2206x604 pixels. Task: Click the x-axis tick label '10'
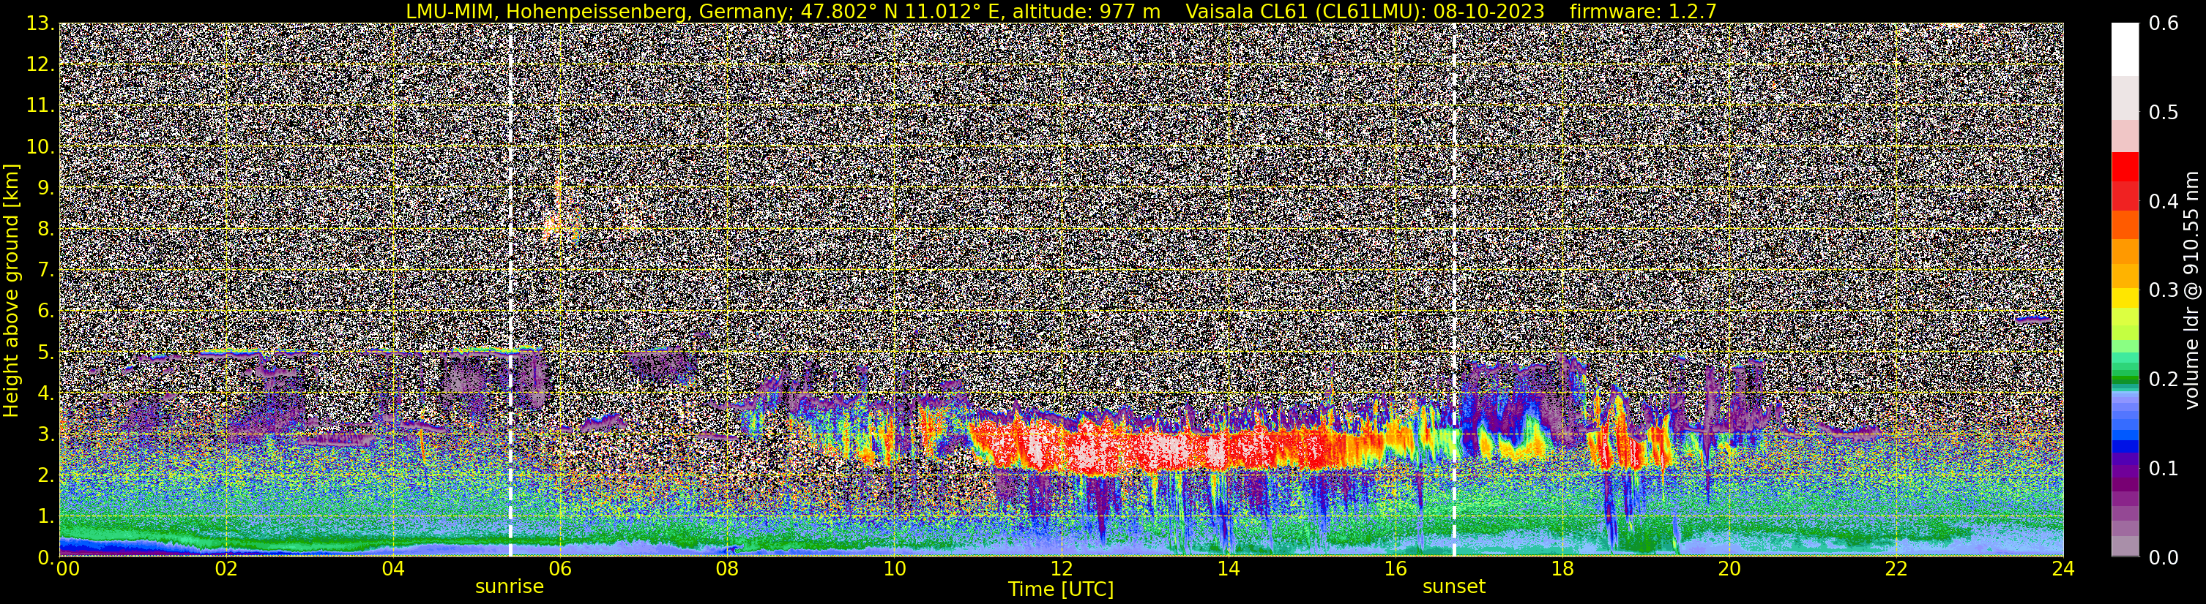coord(893,569)
